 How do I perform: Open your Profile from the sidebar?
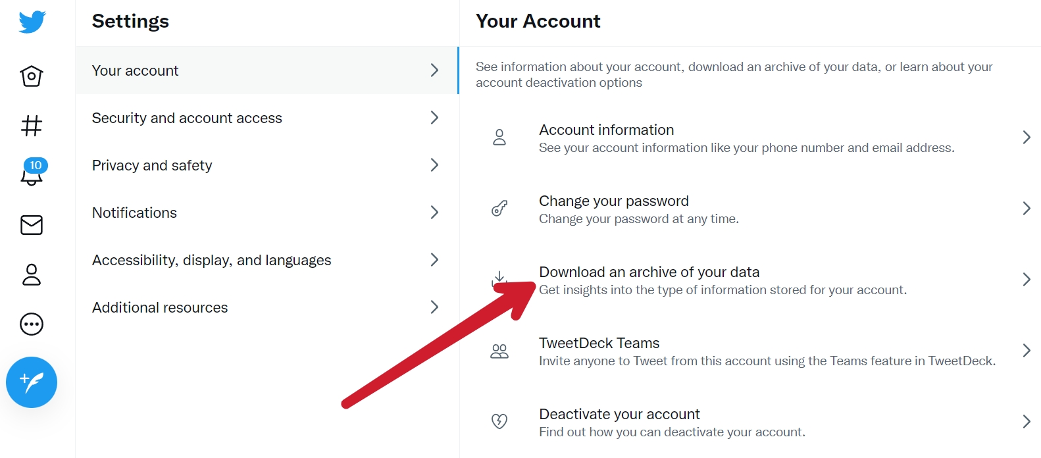[x=31, y=275]
